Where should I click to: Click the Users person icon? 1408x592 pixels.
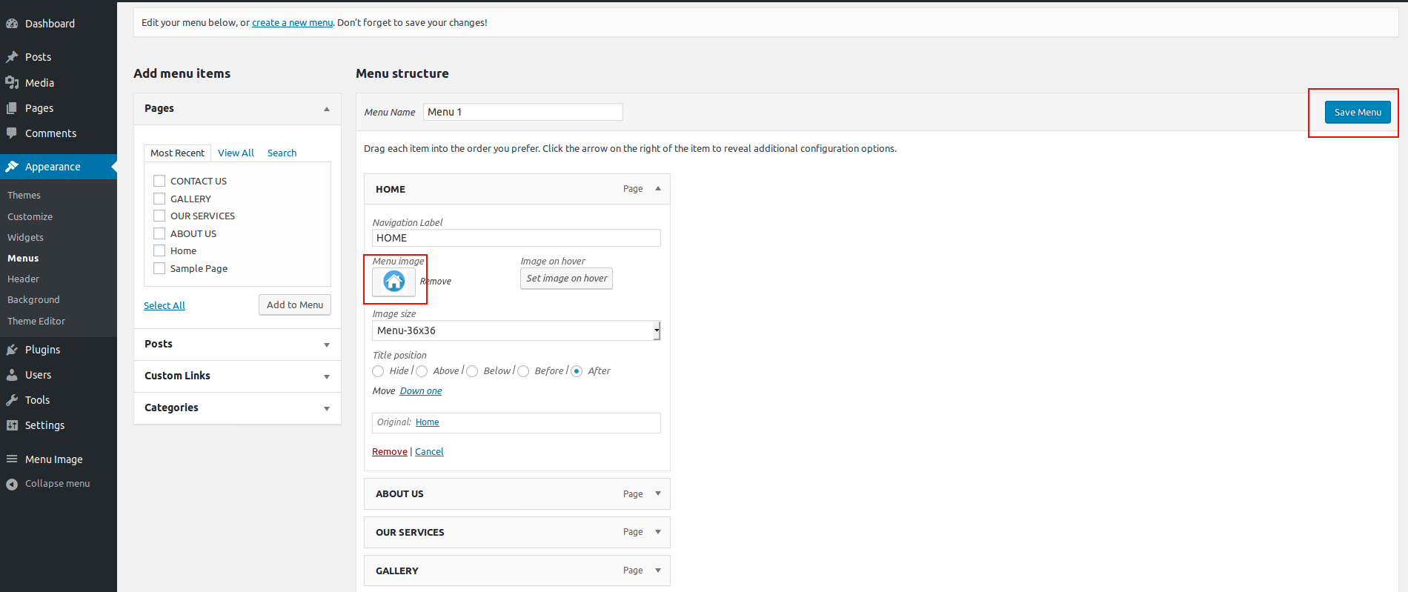pyautogui.click(x=12, y=375)
